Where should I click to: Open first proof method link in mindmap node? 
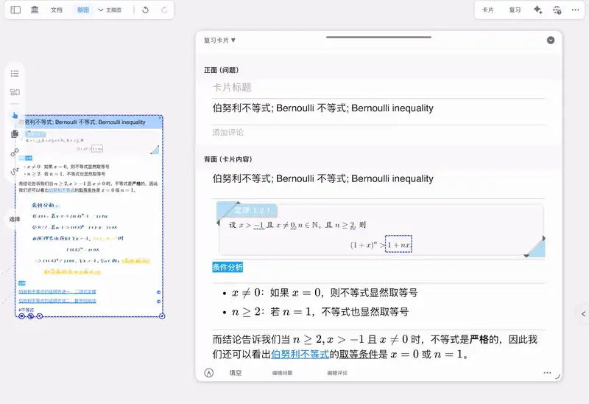point(57,291)
